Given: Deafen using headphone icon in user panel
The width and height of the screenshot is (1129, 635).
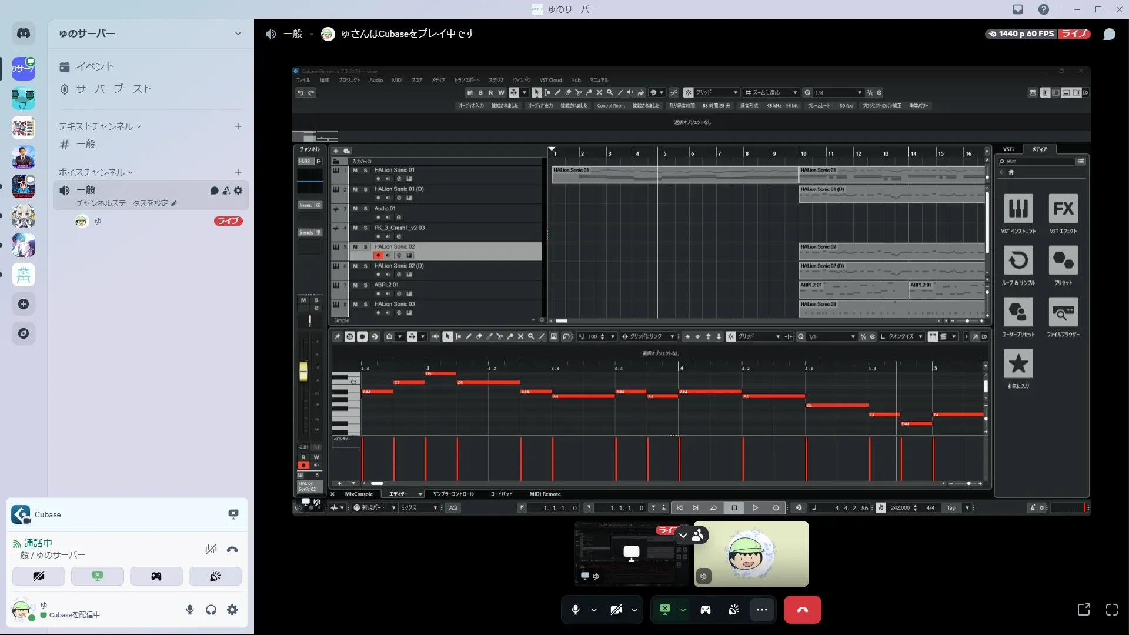Looking at the screenshot, I should pos(211,610).
